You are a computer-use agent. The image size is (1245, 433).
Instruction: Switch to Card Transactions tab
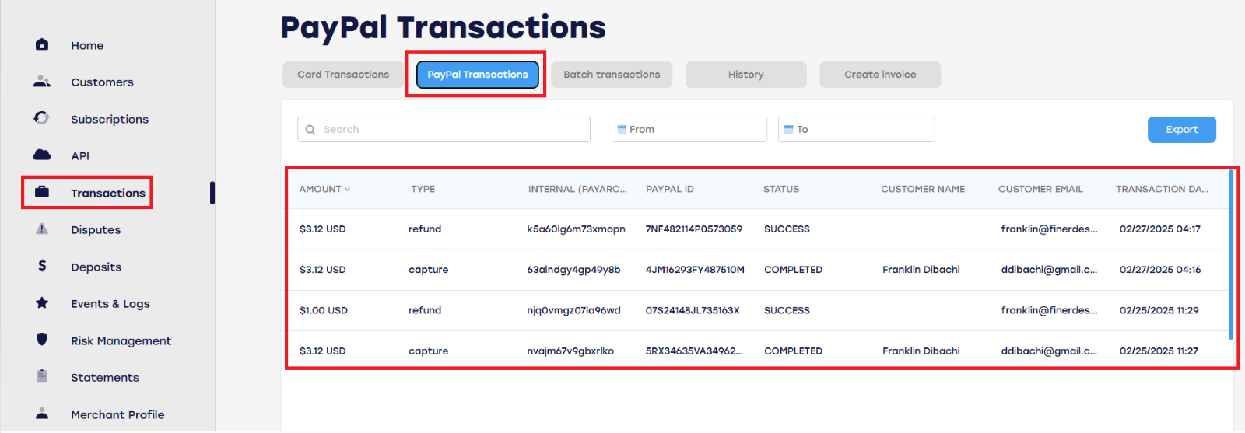pyautogui.click(x=343, y=75)
